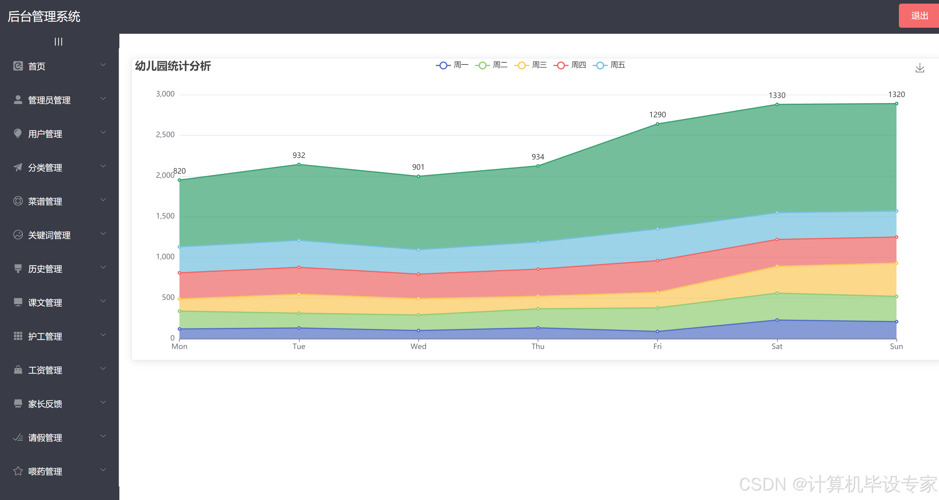Click the 用户管理 lightbulb icon

18,134
